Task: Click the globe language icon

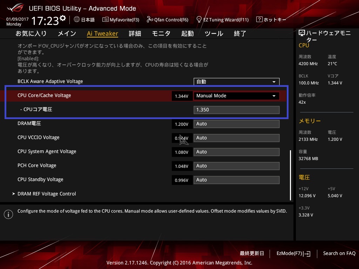Action: [x=77, y=20]
